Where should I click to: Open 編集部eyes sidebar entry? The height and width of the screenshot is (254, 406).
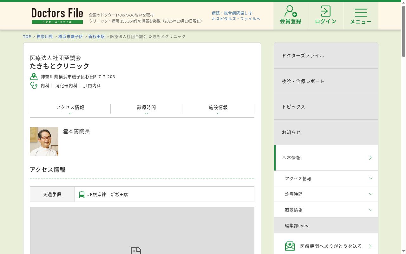coord(326,225)
